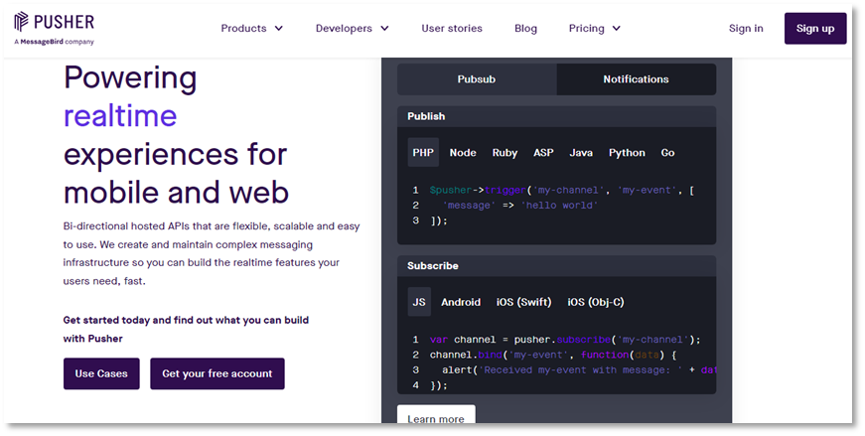Select the Node language tab

coord(463,153)
